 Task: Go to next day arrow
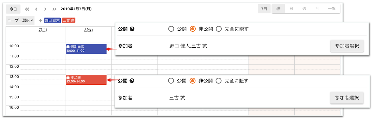[x=45, y=9]
